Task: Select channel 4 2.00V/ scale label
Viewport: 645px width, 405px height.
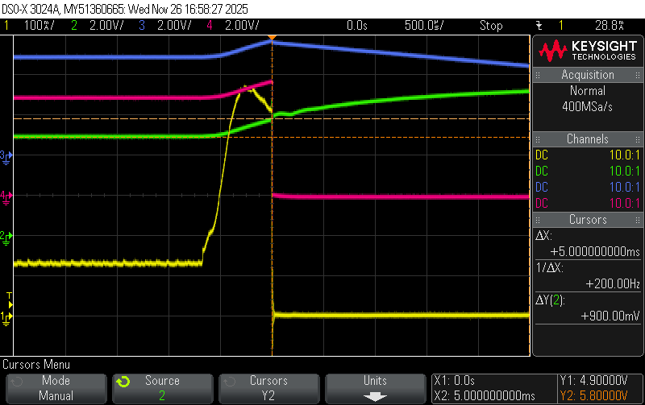Action: pyautogui.click(x=242, y=26)
